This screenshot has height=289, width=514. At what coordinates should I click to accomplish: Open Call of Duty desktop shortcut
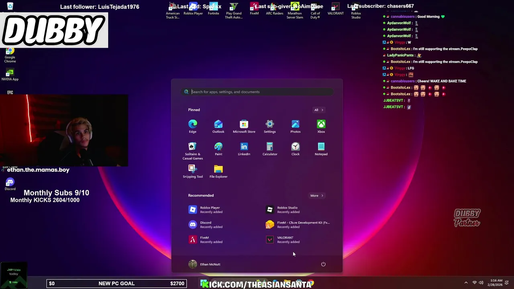click(315, 11)
